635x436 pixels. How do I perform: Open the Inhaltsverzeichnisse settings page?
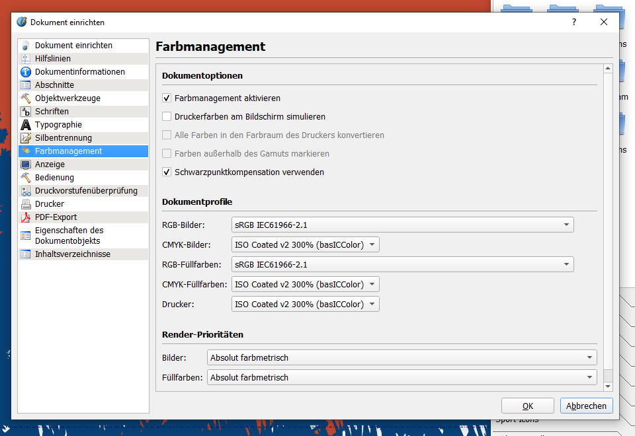point(73,254)
